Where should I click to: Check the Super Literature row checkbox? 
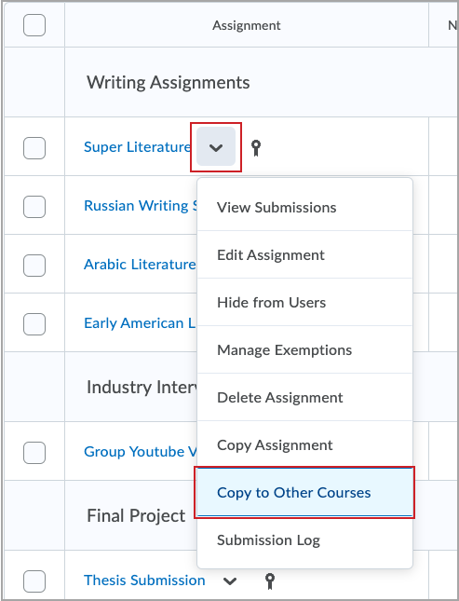click(34, 148)
